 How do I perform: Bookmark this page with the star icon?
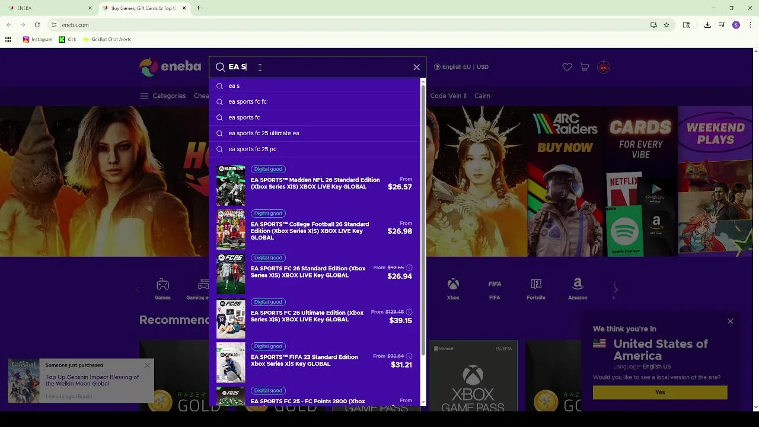click(666, 25)
